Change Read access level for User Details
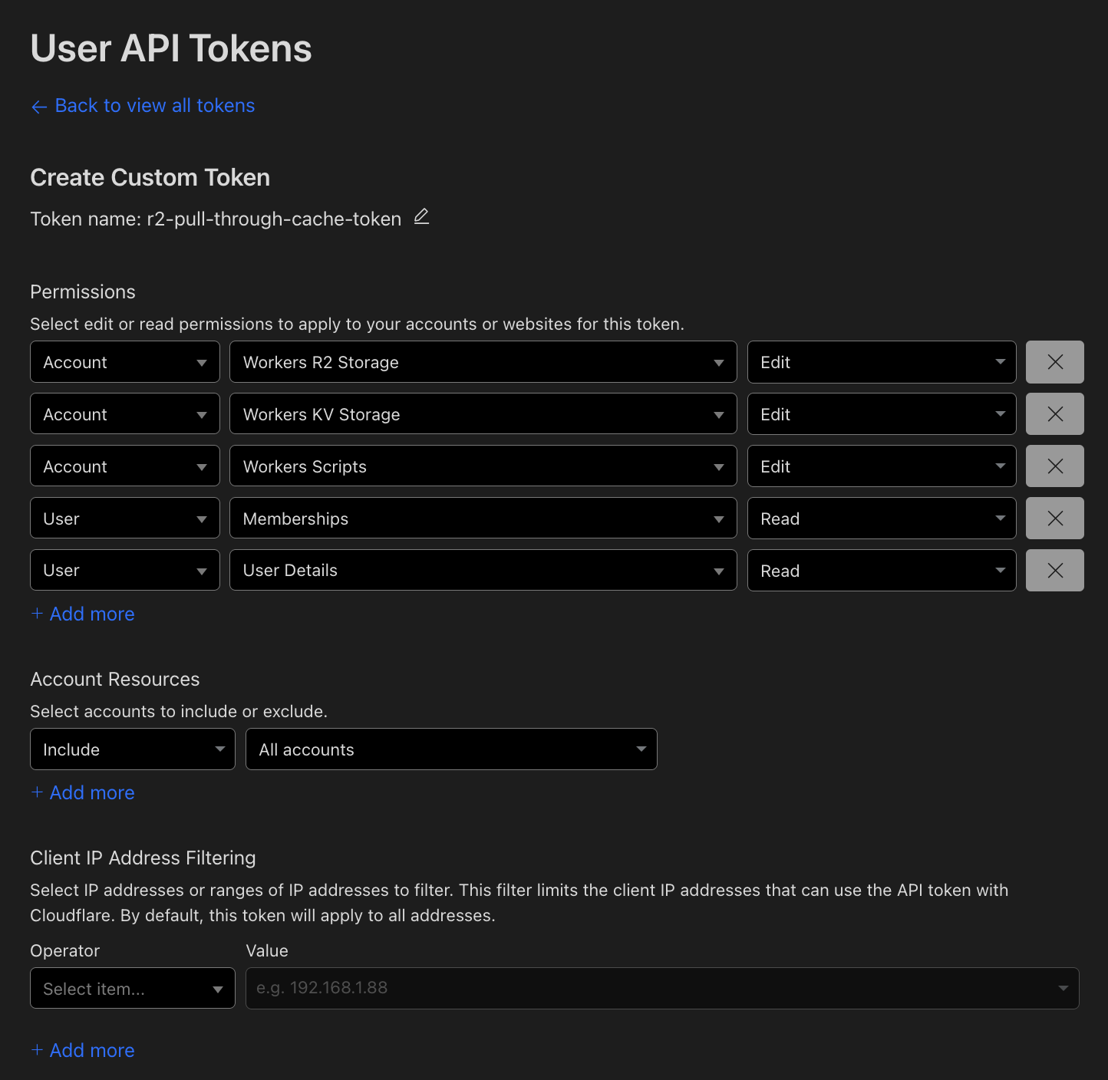This screenshot has width=1108, height=1080. tap(882, 571)
